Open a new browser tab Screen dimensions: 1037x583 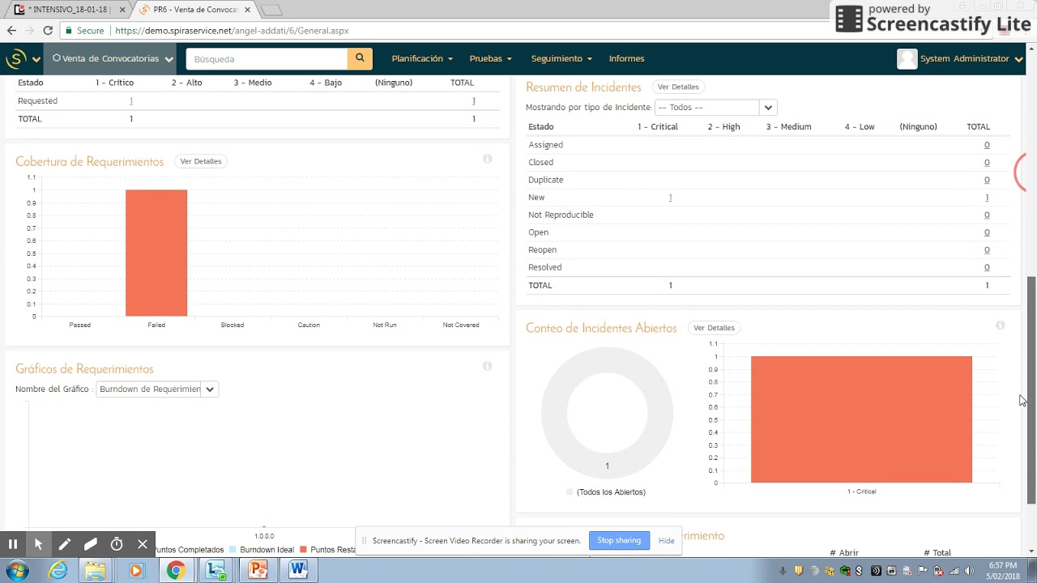[272, 10]
